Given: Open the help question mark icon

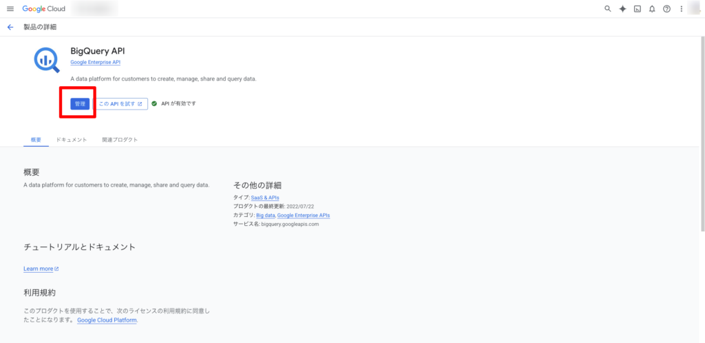Looking at the screenshot, I should tap(666, 9).
